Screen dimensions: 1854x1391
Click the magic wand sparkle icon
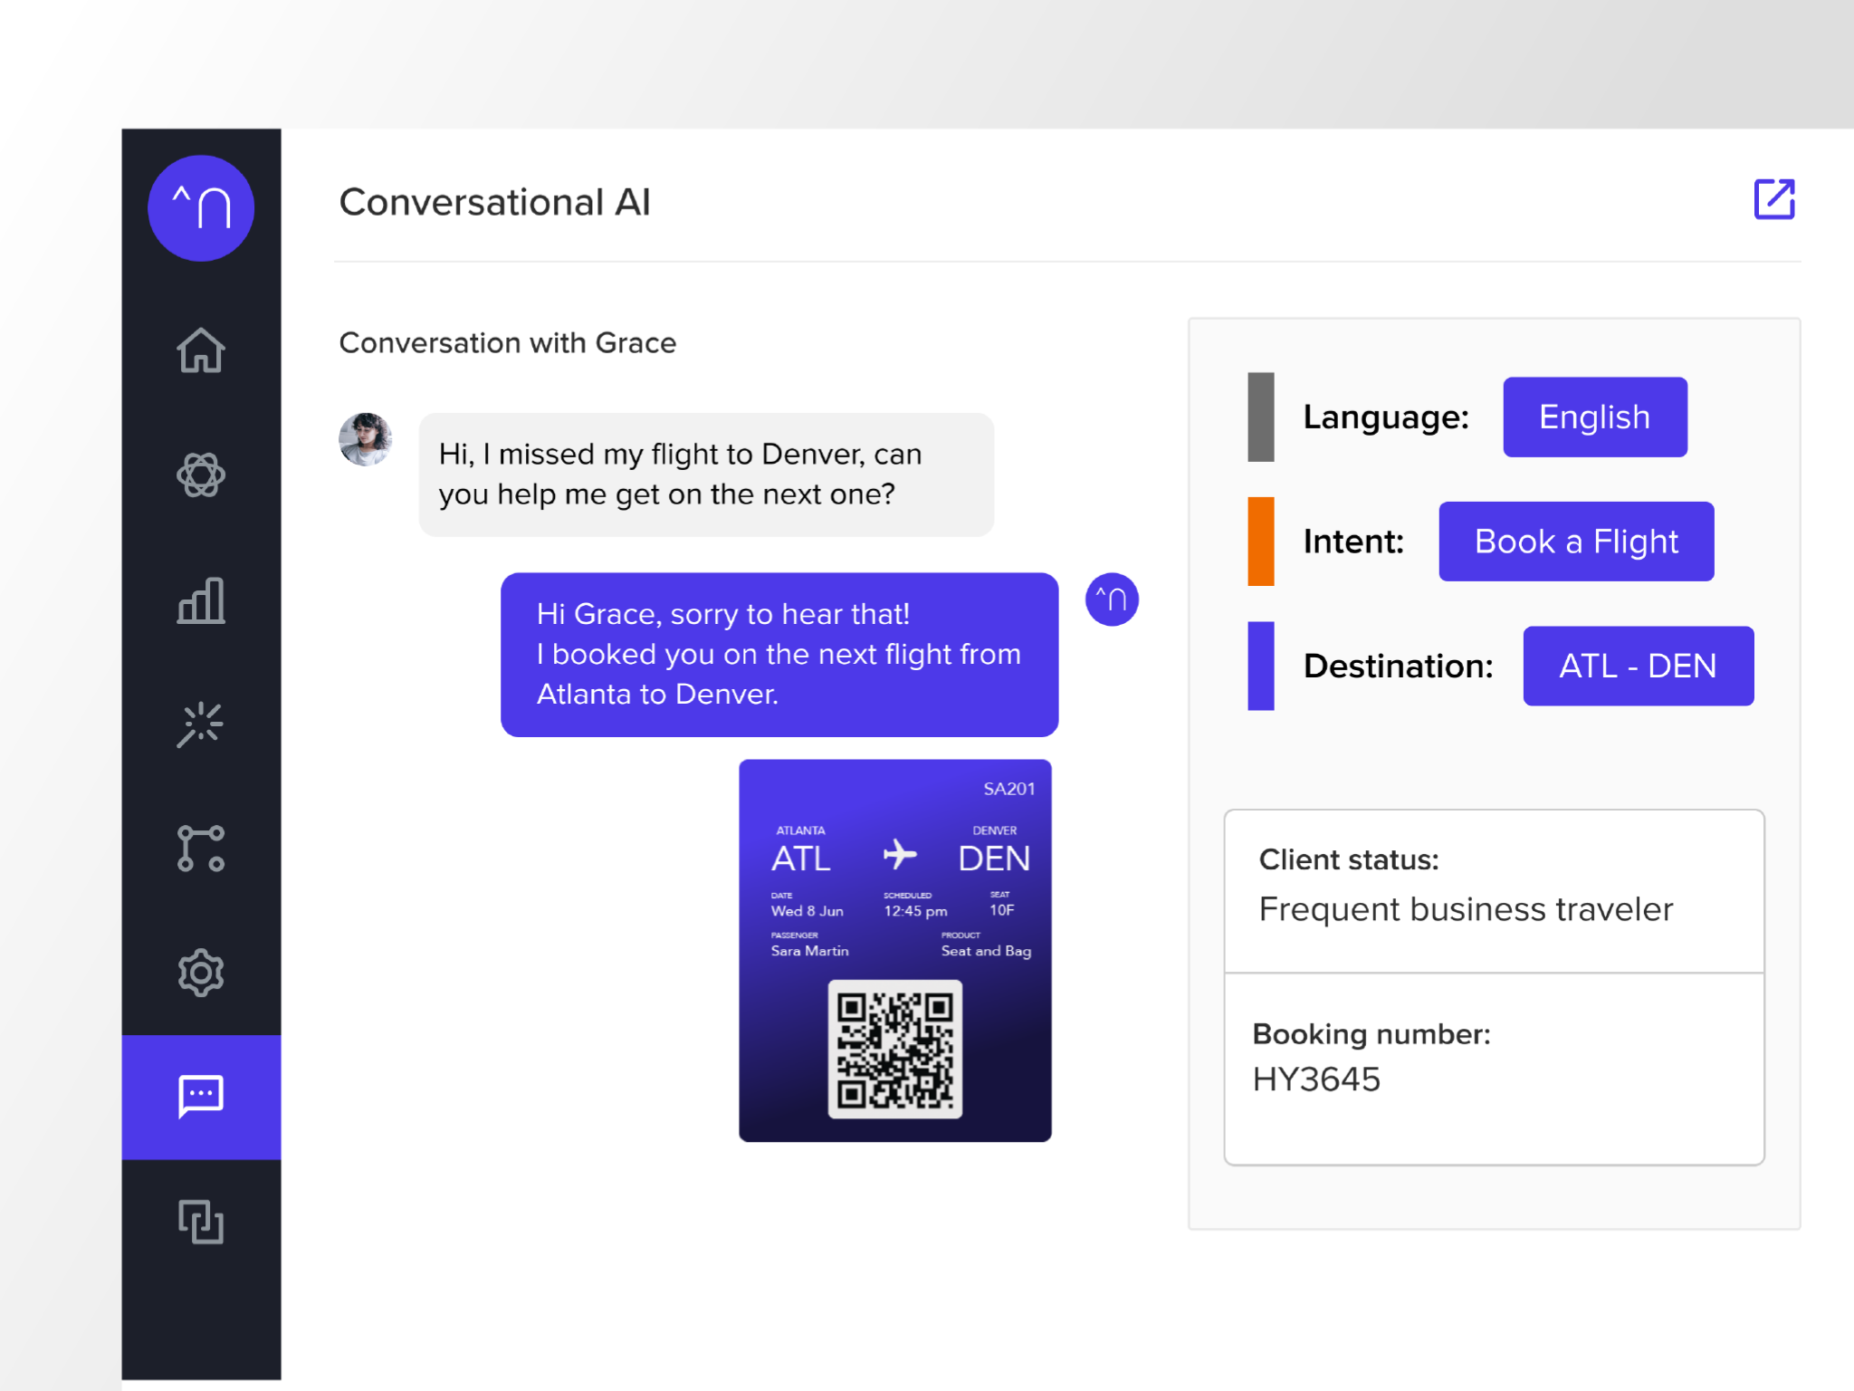[x=201, y=724]
